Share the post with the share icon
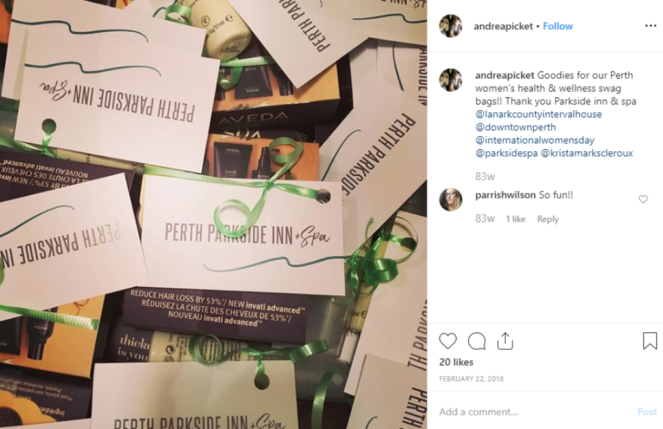 tap(505, 341)
